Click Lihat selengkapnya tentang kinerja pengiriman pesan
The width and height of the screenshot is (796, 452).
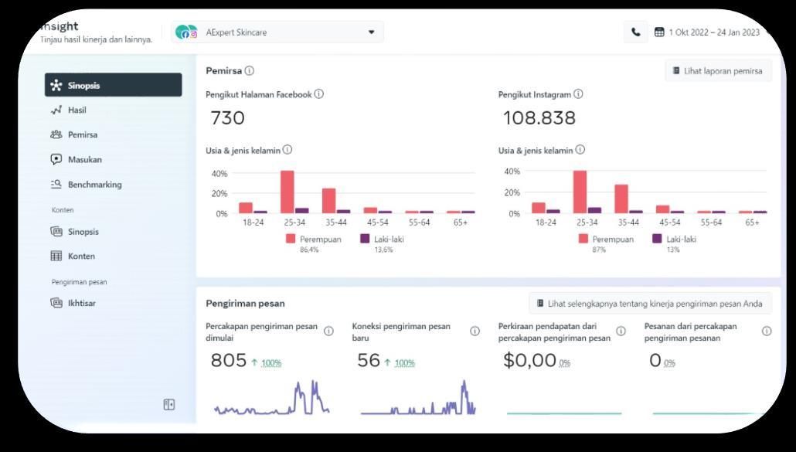[650, 304]
